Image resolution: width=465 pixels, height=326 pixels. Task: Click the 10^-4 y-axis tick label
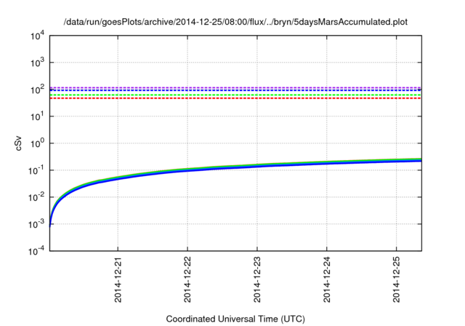pos(36,251)
